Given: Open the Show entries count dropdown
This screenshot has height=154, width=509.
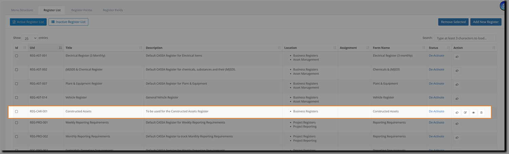Looking at the screenshot, I should click(x=30, y=38).
